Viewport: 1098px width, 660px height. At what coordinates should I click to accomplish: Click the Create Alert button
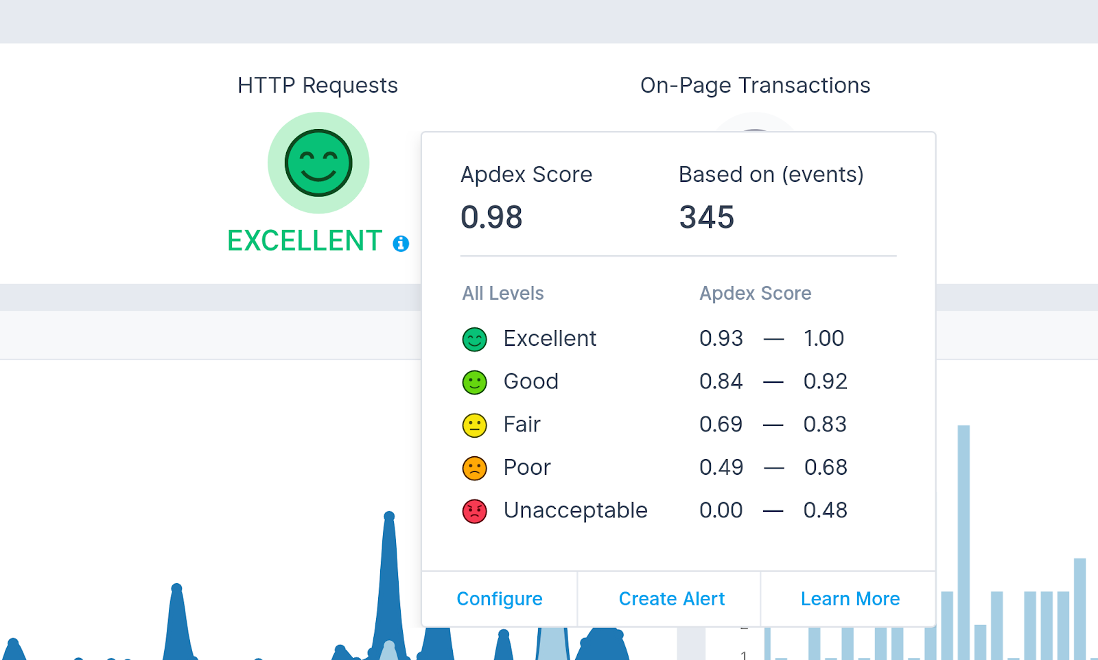(672, 599)
